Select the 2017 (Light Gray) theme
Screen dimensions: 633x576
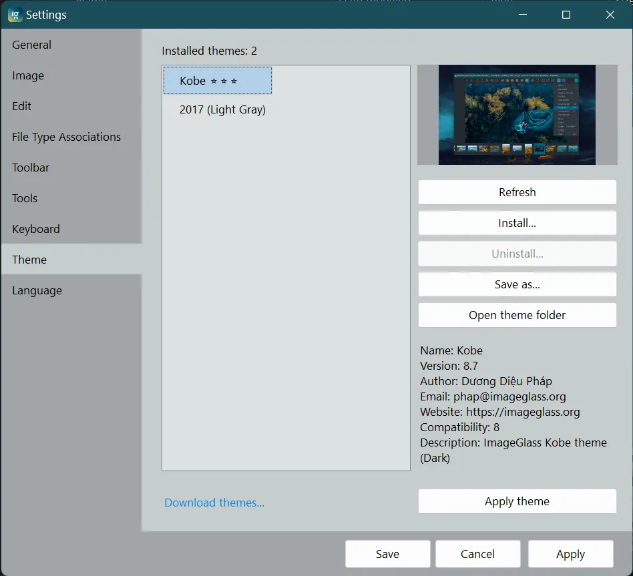click(x=222, y=109)
